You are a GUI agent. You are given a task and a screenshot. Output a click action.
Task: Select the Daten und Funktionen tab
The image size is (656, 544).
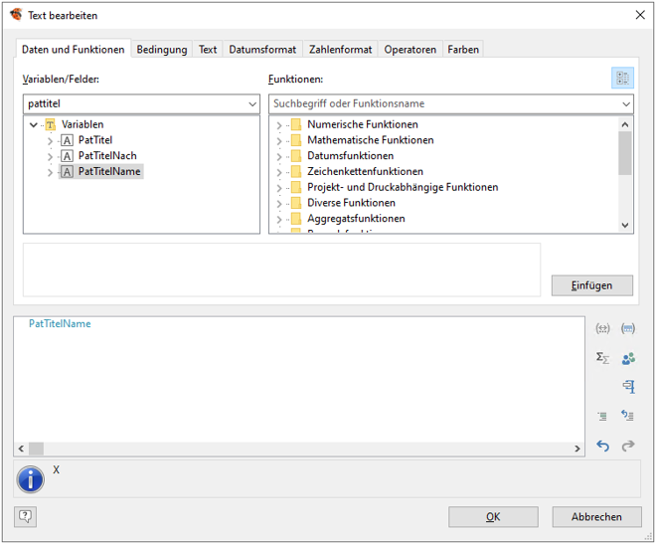coord(74,50)
